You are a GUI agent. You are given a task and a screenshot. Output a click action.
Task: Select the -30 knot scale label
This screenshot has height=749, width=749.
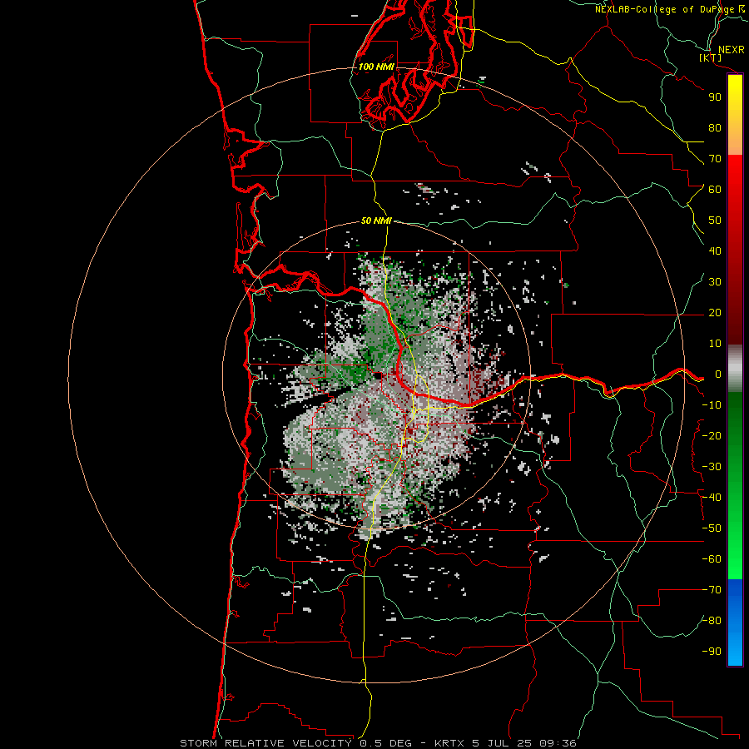pos(712,467)
